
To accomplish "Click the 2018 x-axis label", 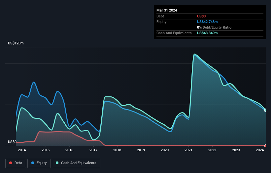I will 117,150.
